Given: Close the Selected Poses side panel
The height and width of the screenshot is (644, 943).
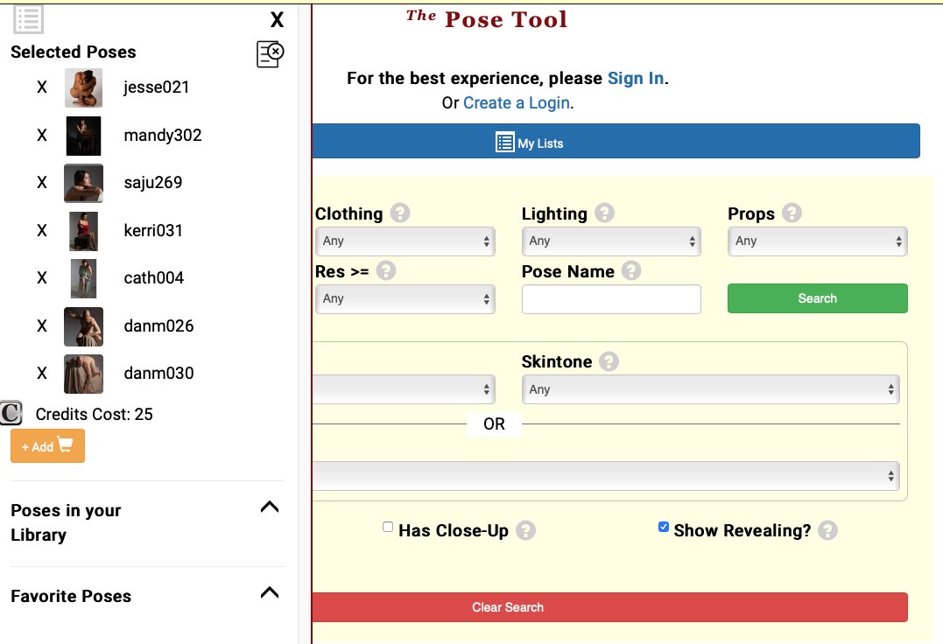Looking at the screenshot, I should 277,20.
